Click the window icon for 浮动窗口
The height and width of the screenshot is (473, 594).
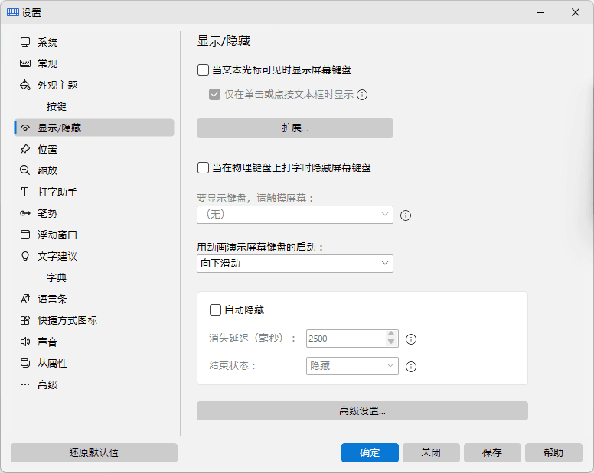tap(25, 235)
